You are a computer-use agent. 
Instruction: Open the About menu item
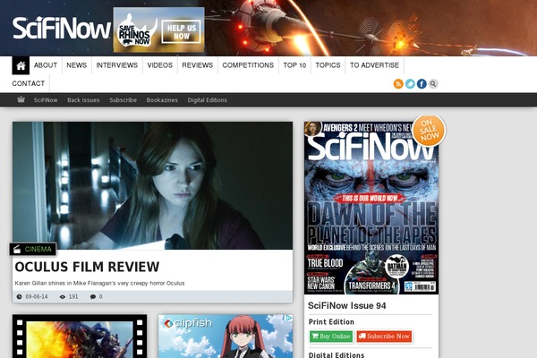click(x=46, y=65)
